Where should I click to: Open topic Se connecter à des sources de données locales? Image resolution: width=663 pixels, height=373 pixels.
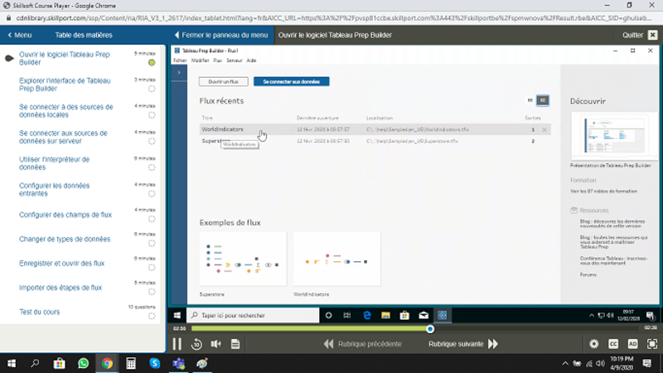(x=66, y=111)
